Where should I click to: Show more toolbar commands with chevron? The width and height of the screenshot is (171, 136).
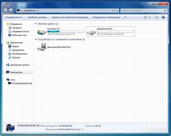coord(125,17)
